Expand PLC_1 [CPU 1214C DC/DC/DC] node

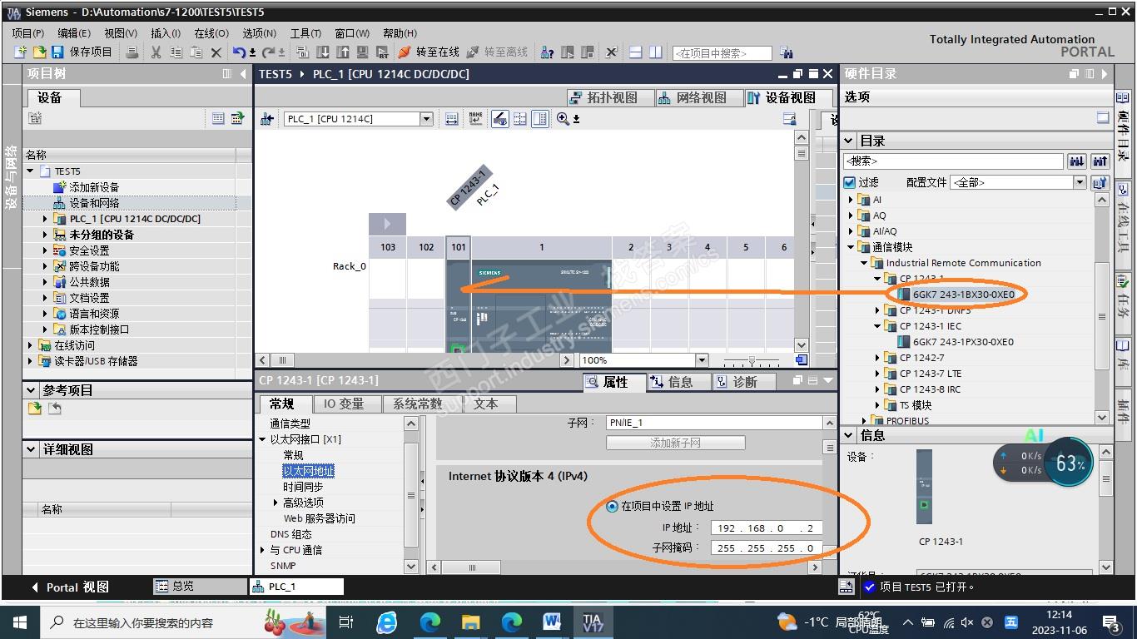45,219
